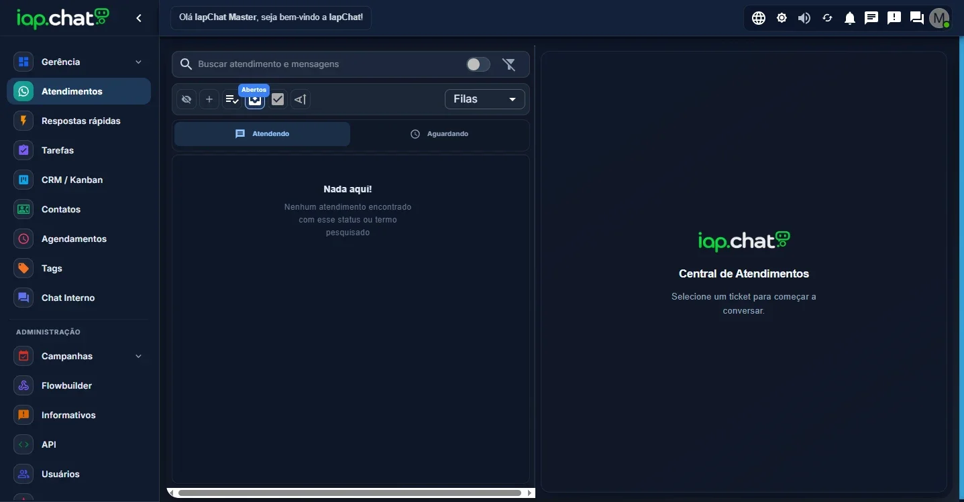Click the sort ascending arrow icon

coord(301,99)
